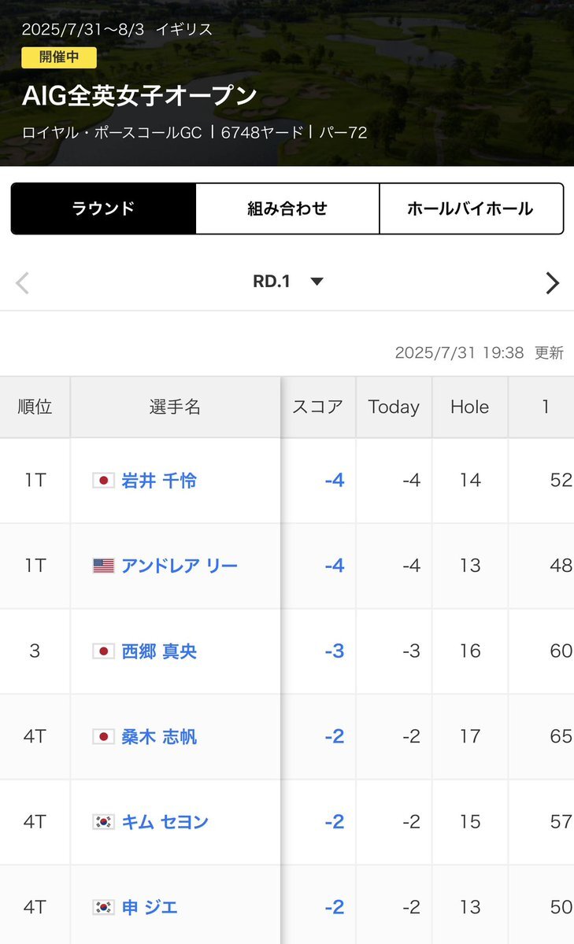Go to previous round with left chevron
574x944 pixels.
[x=22, y=282]
